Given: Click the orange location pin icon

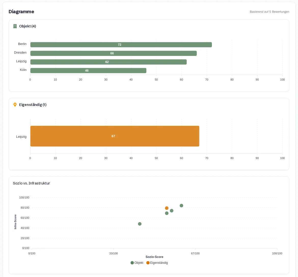Looking at the screenshot, I should pos(15,105).
